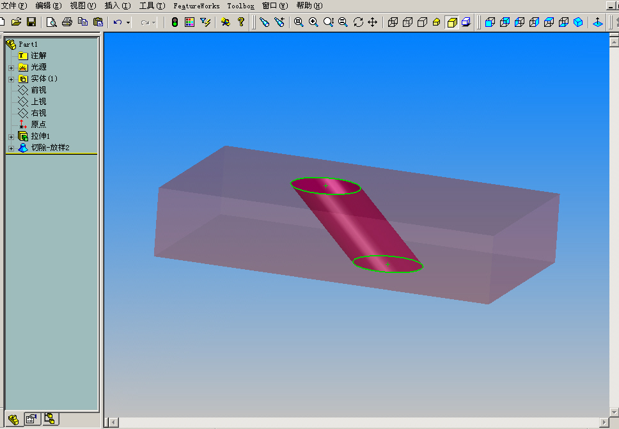Open the 窗口(W) menu
This screenshot has width=619, height=429.
275,6
